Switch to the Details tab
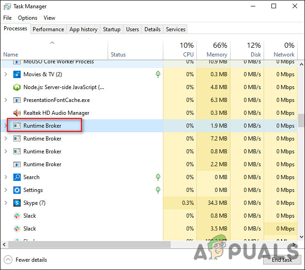Image resolution: width=305 pixels, height=270 pixels. coord(153,29)
